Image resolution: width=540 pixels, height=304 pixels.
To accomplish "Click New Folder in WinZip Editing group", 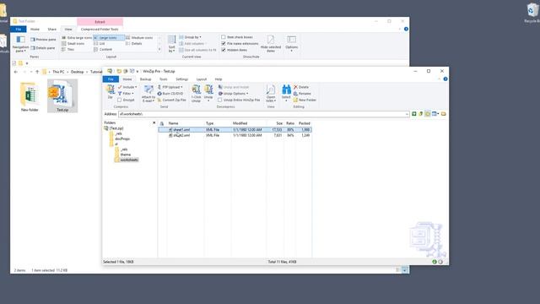I will click(x=305, y=100).
